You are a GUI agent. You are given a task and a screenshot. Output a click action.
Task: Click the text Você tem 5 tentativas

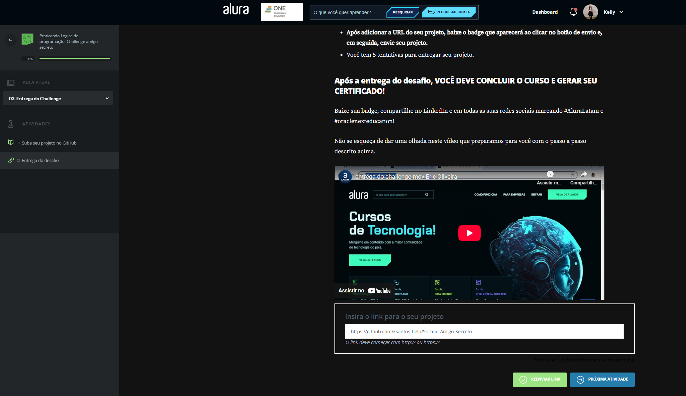(410, 55)
